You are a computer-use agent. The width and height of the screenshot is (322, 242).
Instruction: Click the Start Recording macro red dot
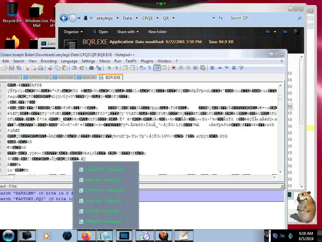click(174, 68)
